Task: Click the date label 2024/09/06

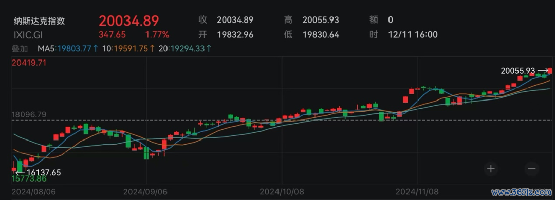Action: (x=145, y=192)
